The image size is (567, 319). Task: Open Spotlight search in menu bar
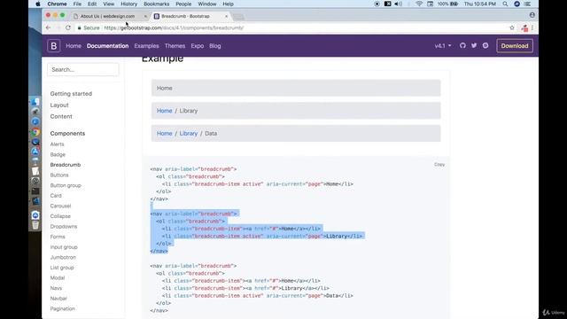[505, 4]
